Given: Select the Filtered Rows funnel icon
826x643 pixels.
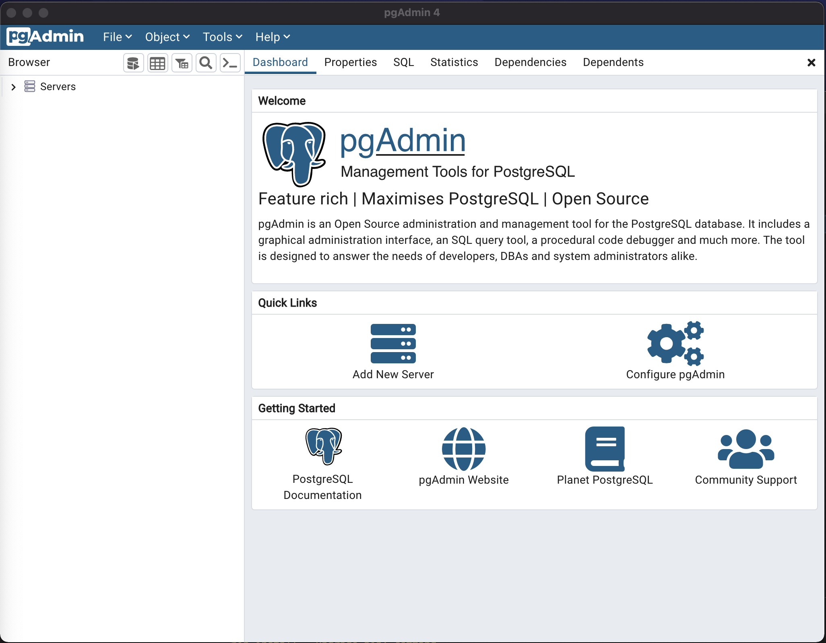Looking at the screenshot, I should [182, 63].
